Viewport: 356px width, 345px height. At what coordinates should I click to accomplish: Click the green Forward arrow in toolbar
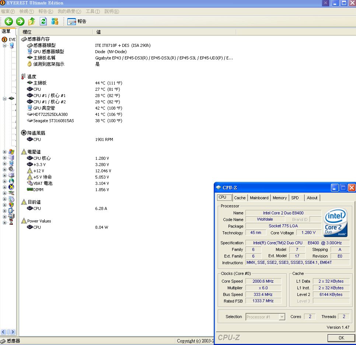(20, 21)
